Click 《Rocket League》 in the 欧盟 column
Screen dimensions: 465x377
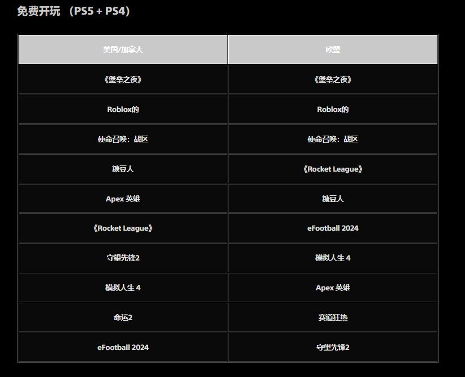pos(333,169)
